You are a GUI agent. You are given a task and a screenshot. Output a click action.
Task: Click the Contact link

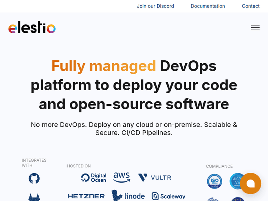250,6
